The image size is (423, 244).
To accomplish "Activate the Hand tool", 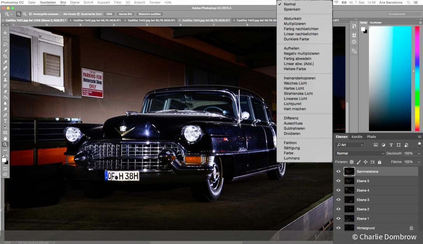I will (x=5, y=138).
